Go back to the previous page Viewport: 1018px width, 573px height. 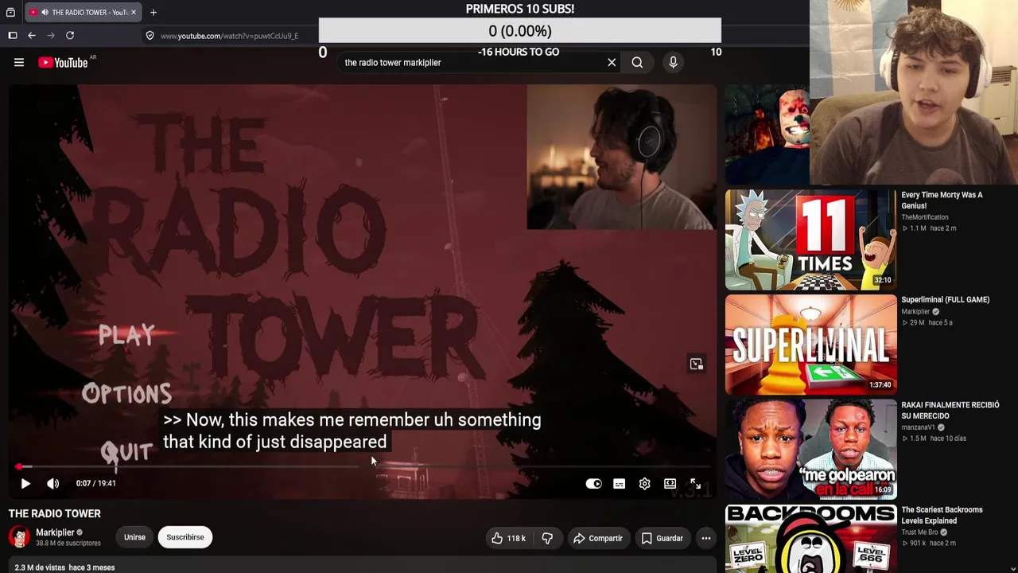(32, 36)
